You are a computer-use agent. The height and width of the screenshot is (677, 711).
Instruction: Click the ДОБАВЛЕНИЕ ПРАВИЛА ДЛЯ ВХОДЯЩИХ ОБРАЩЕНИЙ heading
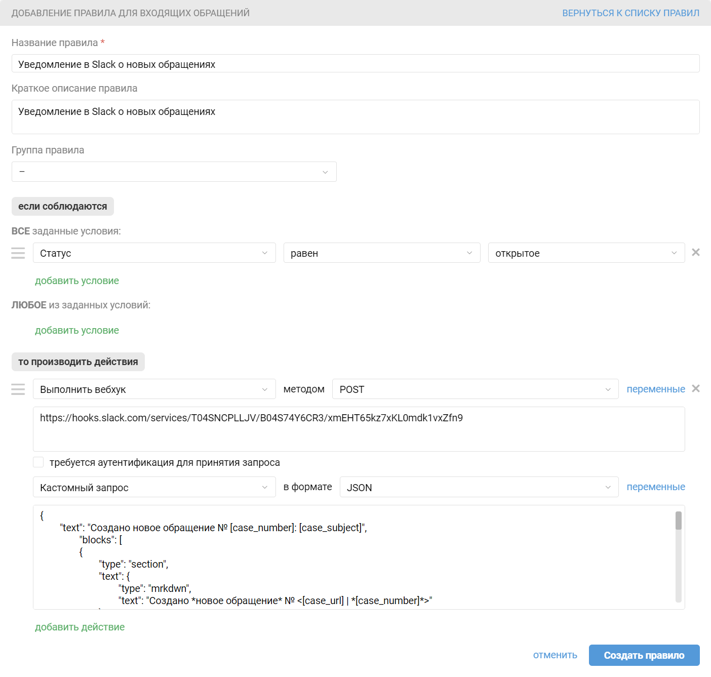click(x=131, y=13)
